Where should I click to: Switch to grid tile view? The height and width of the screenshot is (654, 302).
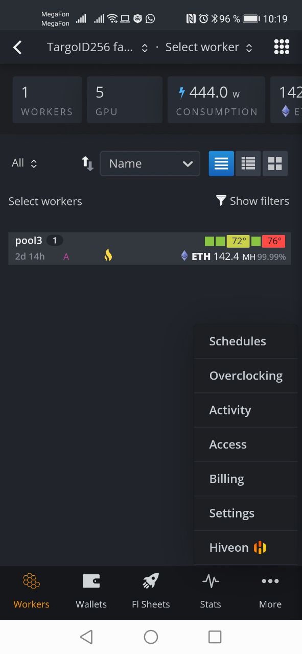pyautogui.click(x=275, y=163)
